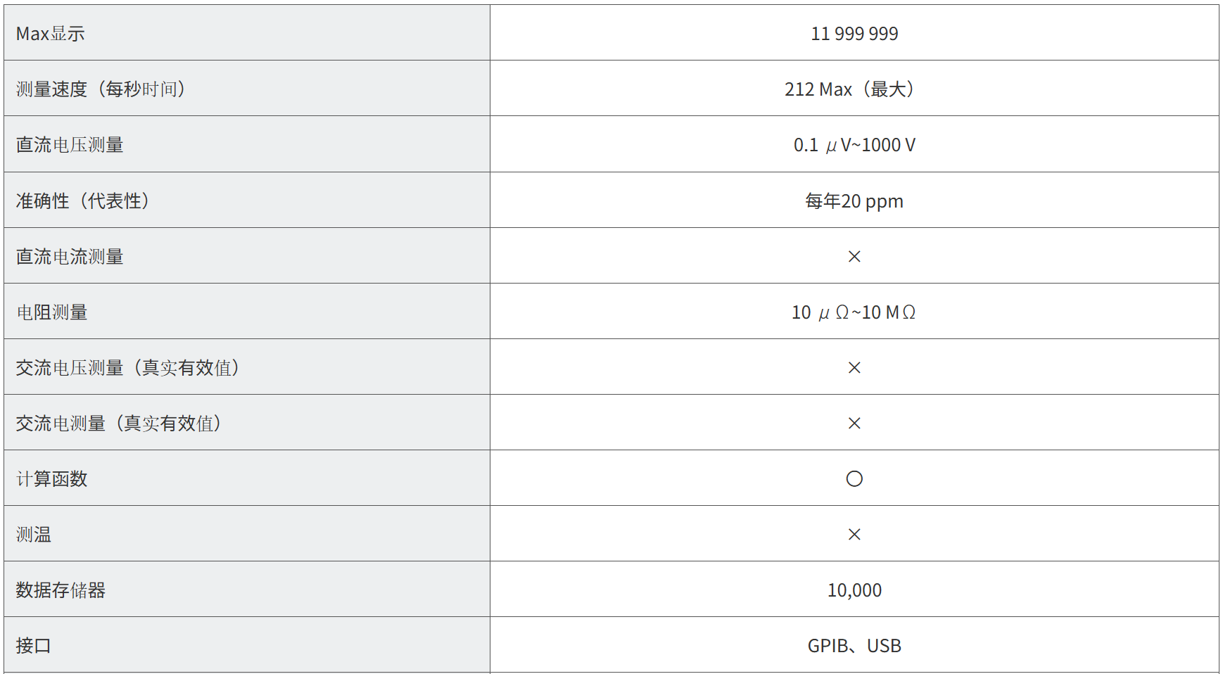1223x674 pixels.
Task: Click the cross mark beside 交流电测量（真实有效值）
Action: [854, 423]
